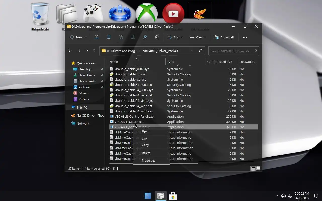Click the vertical scrollbar of file list
322x201 pixels.
tap(260, 121)
